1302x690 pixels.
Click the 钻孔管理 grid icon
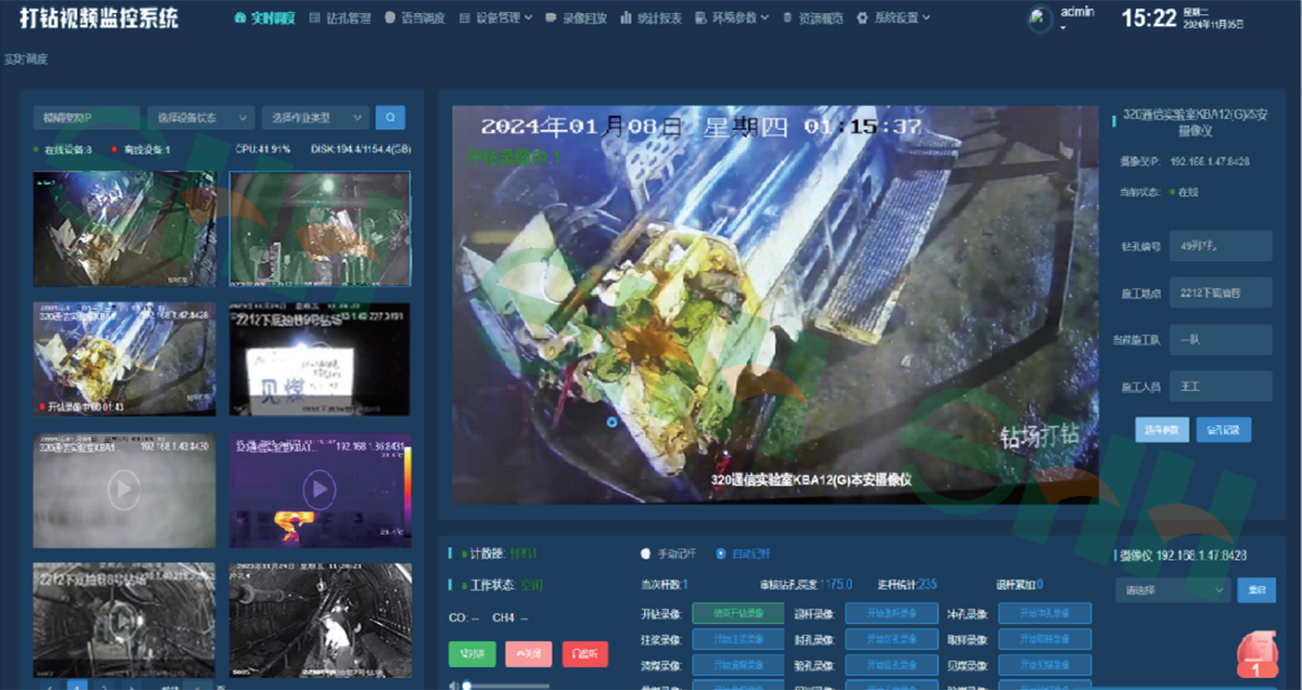(313, 17)
